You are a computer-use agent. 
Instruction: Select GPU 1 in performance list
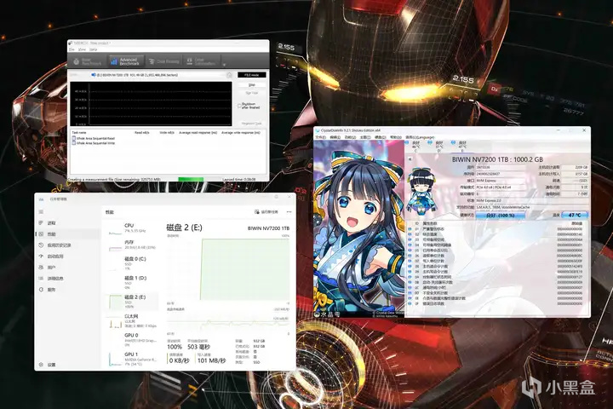tap(131, 359)
